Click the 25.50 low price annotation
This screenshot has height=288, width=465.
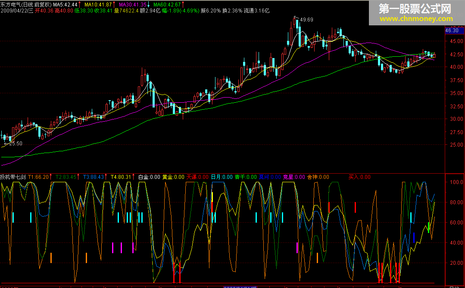pos(16,144)
